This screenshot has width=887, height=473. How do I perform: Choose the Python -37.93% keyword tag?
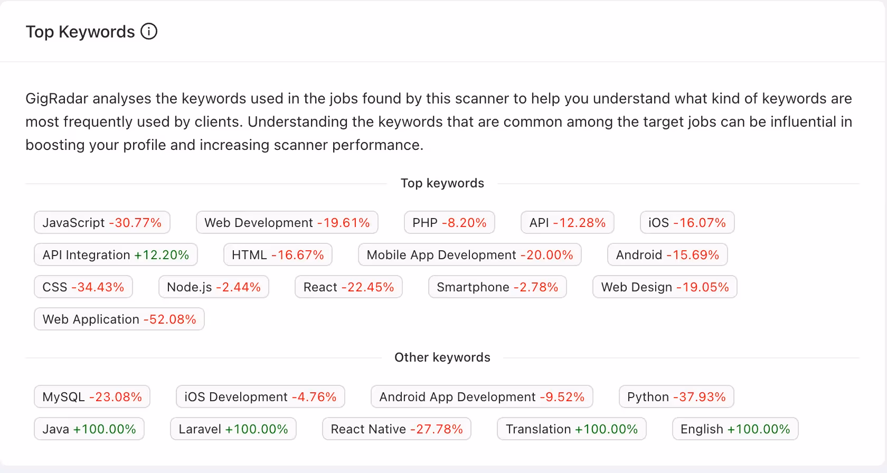click(x=676, y=396)
